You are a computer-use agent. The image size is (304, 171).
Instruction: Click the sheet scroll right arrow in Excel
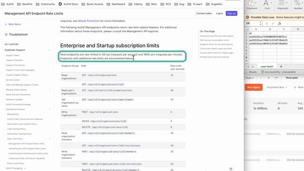coord(253,66)
